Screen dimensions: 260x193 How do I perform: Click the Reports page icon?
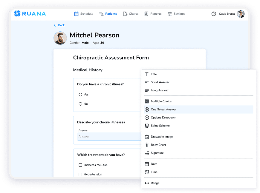click(146, 14)
